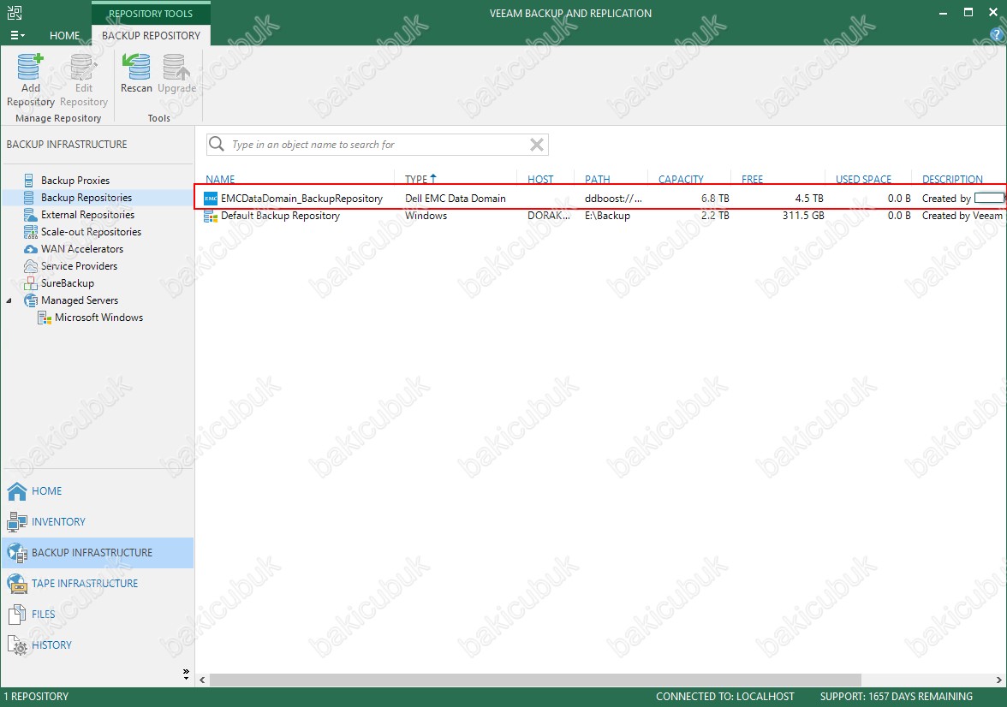Image resolution: width=1007 pixels, height=707 pixels.
Task: Sort list by PATH column
Action: click(x=598, y=179)
